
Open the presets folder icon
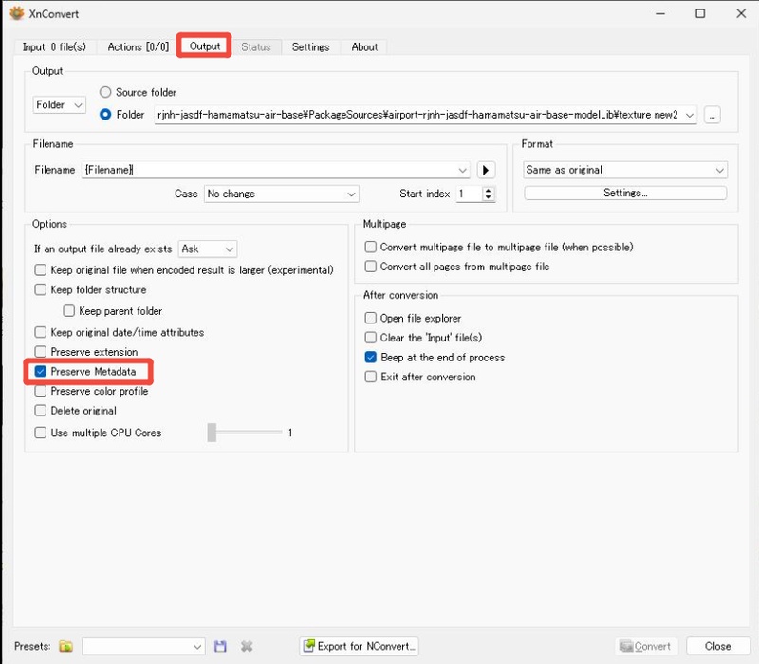click(x=65, y=646)
